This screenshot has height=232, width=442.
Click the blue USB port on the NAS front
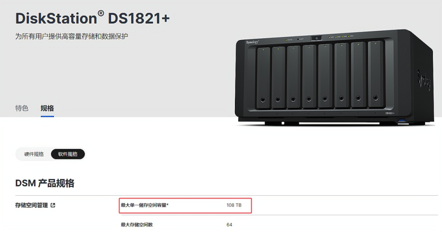point(402,120)
